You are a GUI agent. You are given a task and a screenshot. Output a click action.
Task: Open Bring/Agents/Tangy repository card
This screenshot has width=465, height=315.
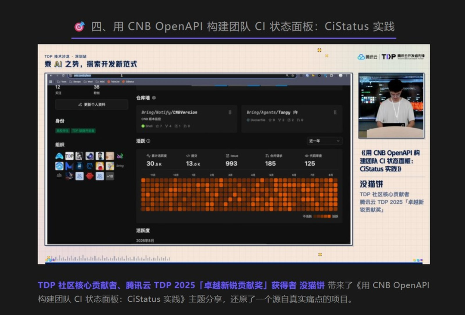[x=292, y=119]
